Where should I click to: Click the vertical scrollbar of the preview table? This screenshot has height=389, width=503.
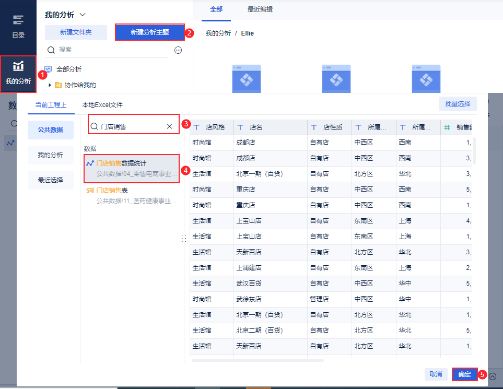474,150
